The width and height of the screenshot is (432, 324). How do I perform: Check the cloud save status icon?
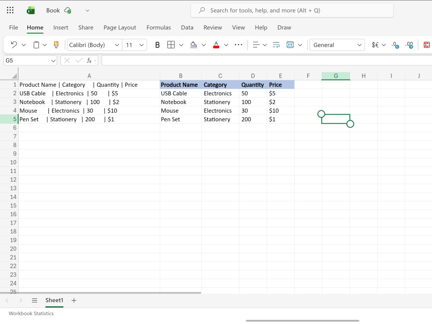(68, 10)
